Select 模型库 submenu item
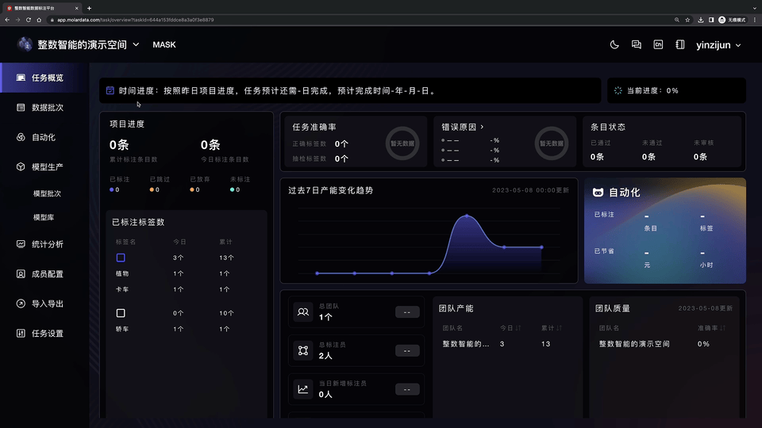 (44, 217)
